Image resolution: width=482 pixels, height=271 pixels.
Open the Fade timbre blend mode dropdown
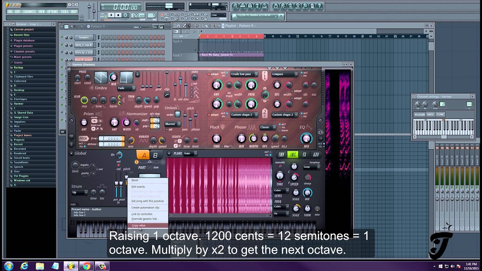tap(126, 88)
